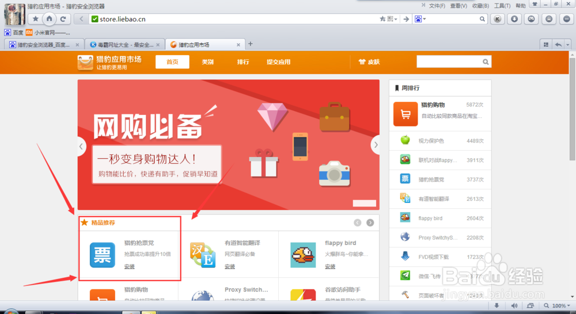Open the K toolbar extension
The image size is (576, 314).
498,19
